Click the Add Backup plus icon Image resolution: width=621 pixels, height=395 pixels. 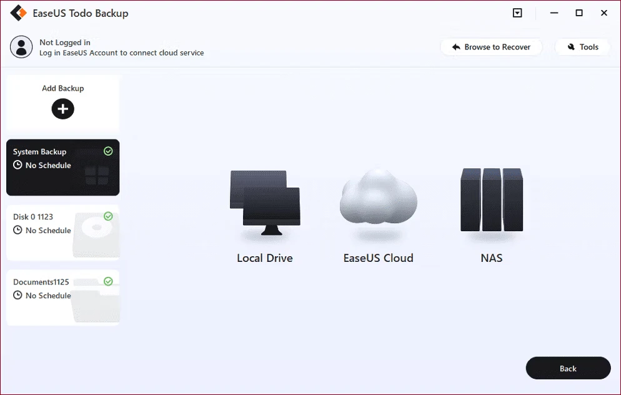[62, 109]
